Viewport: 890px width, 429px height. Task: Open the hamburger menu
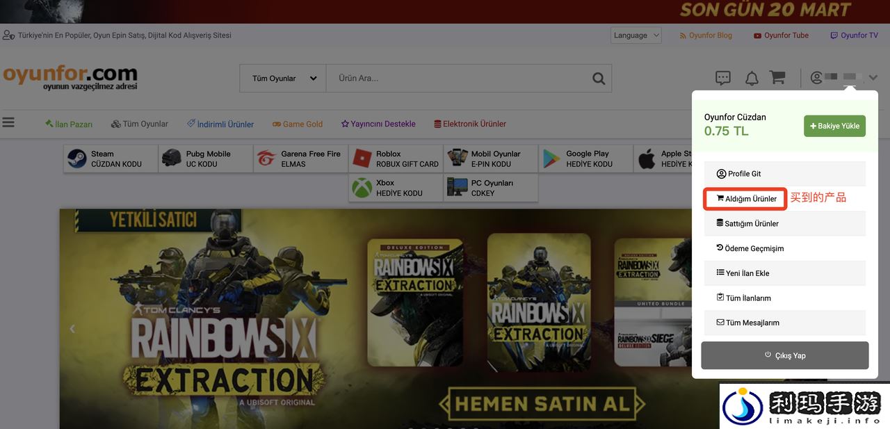tap(8, 122)
